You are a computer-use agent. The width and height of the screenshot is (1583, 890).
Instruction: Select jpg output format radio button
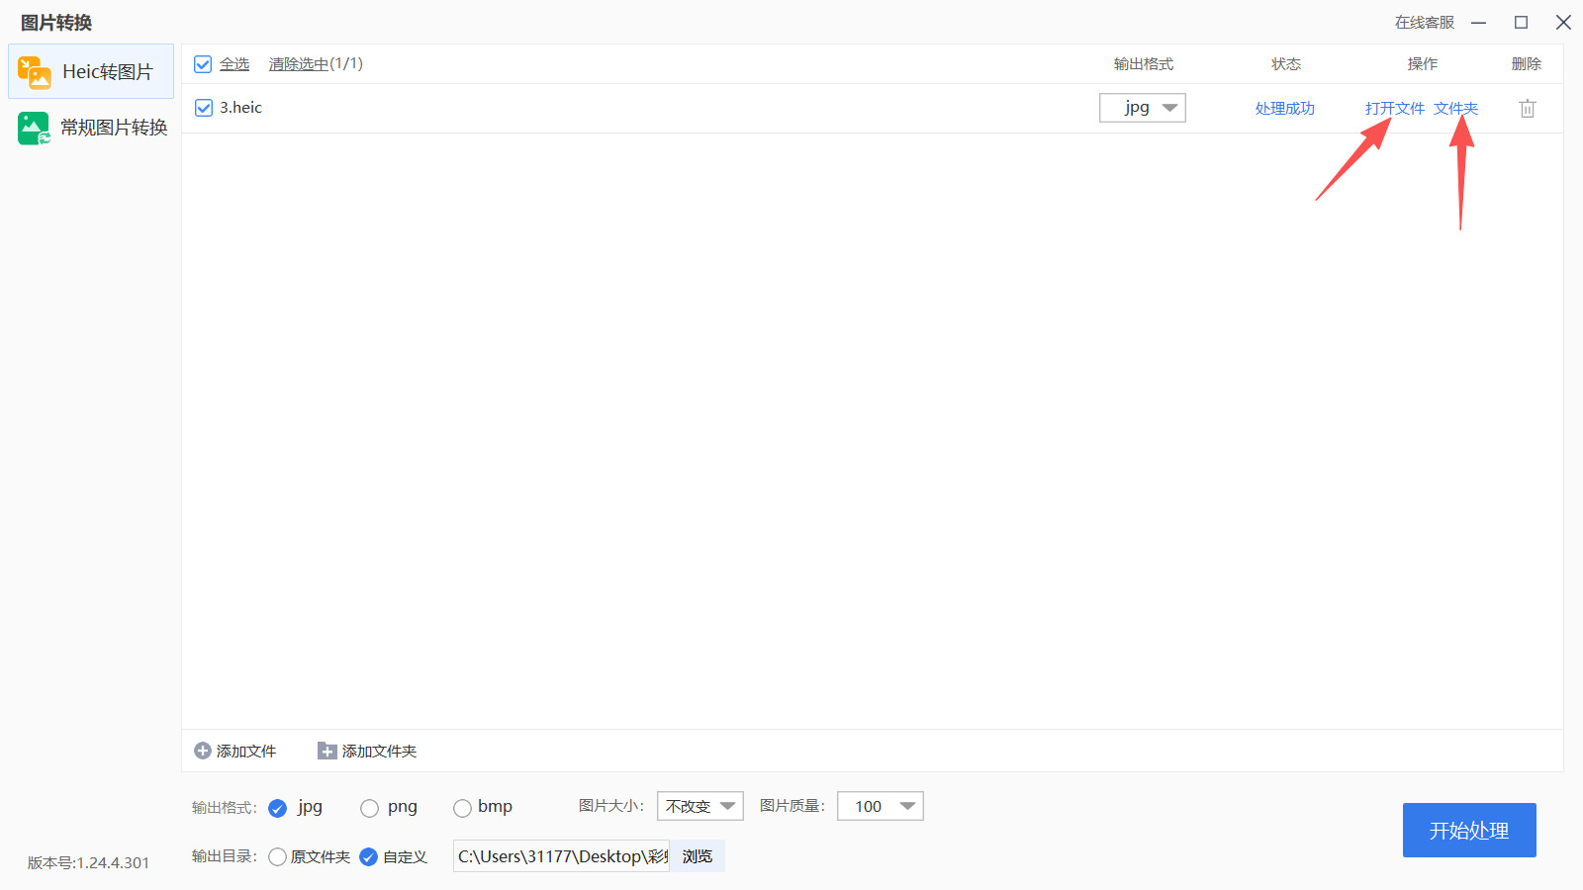coord(278,808)
